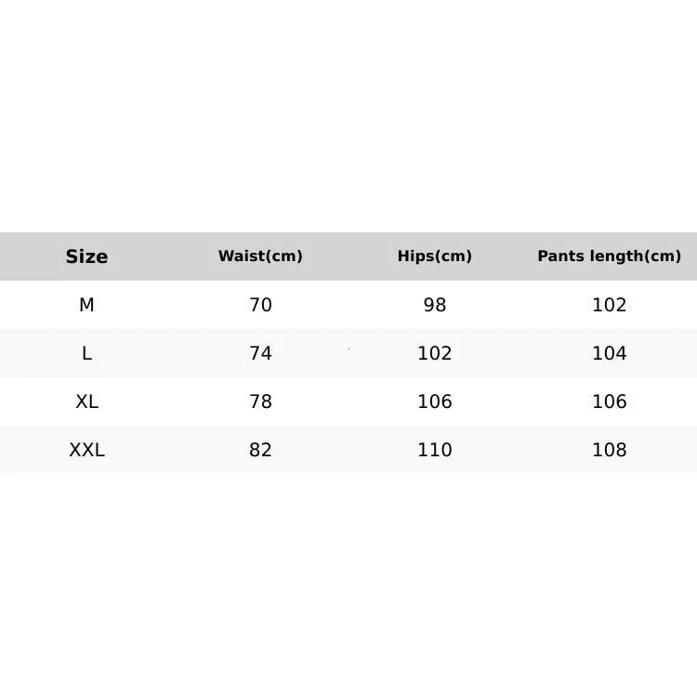
Task: Click waist value 70 for size M
Action: tap(260, 305)
